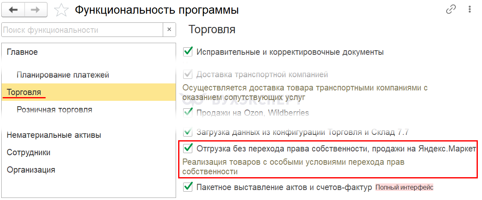Screen dimensions: 482x200
Task: Toggle Продажи на Ozon, Wildberries checkbox
Action: coord(188,112)
